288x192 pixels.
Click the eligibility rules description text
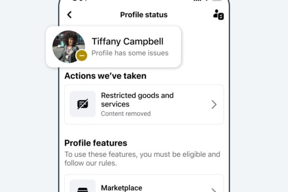pyautogui.click(x=142, y=159)
